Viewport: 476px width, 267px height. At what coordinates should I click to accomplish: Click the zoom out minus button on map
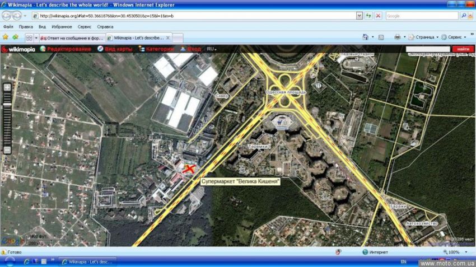(x=7, y=150)
